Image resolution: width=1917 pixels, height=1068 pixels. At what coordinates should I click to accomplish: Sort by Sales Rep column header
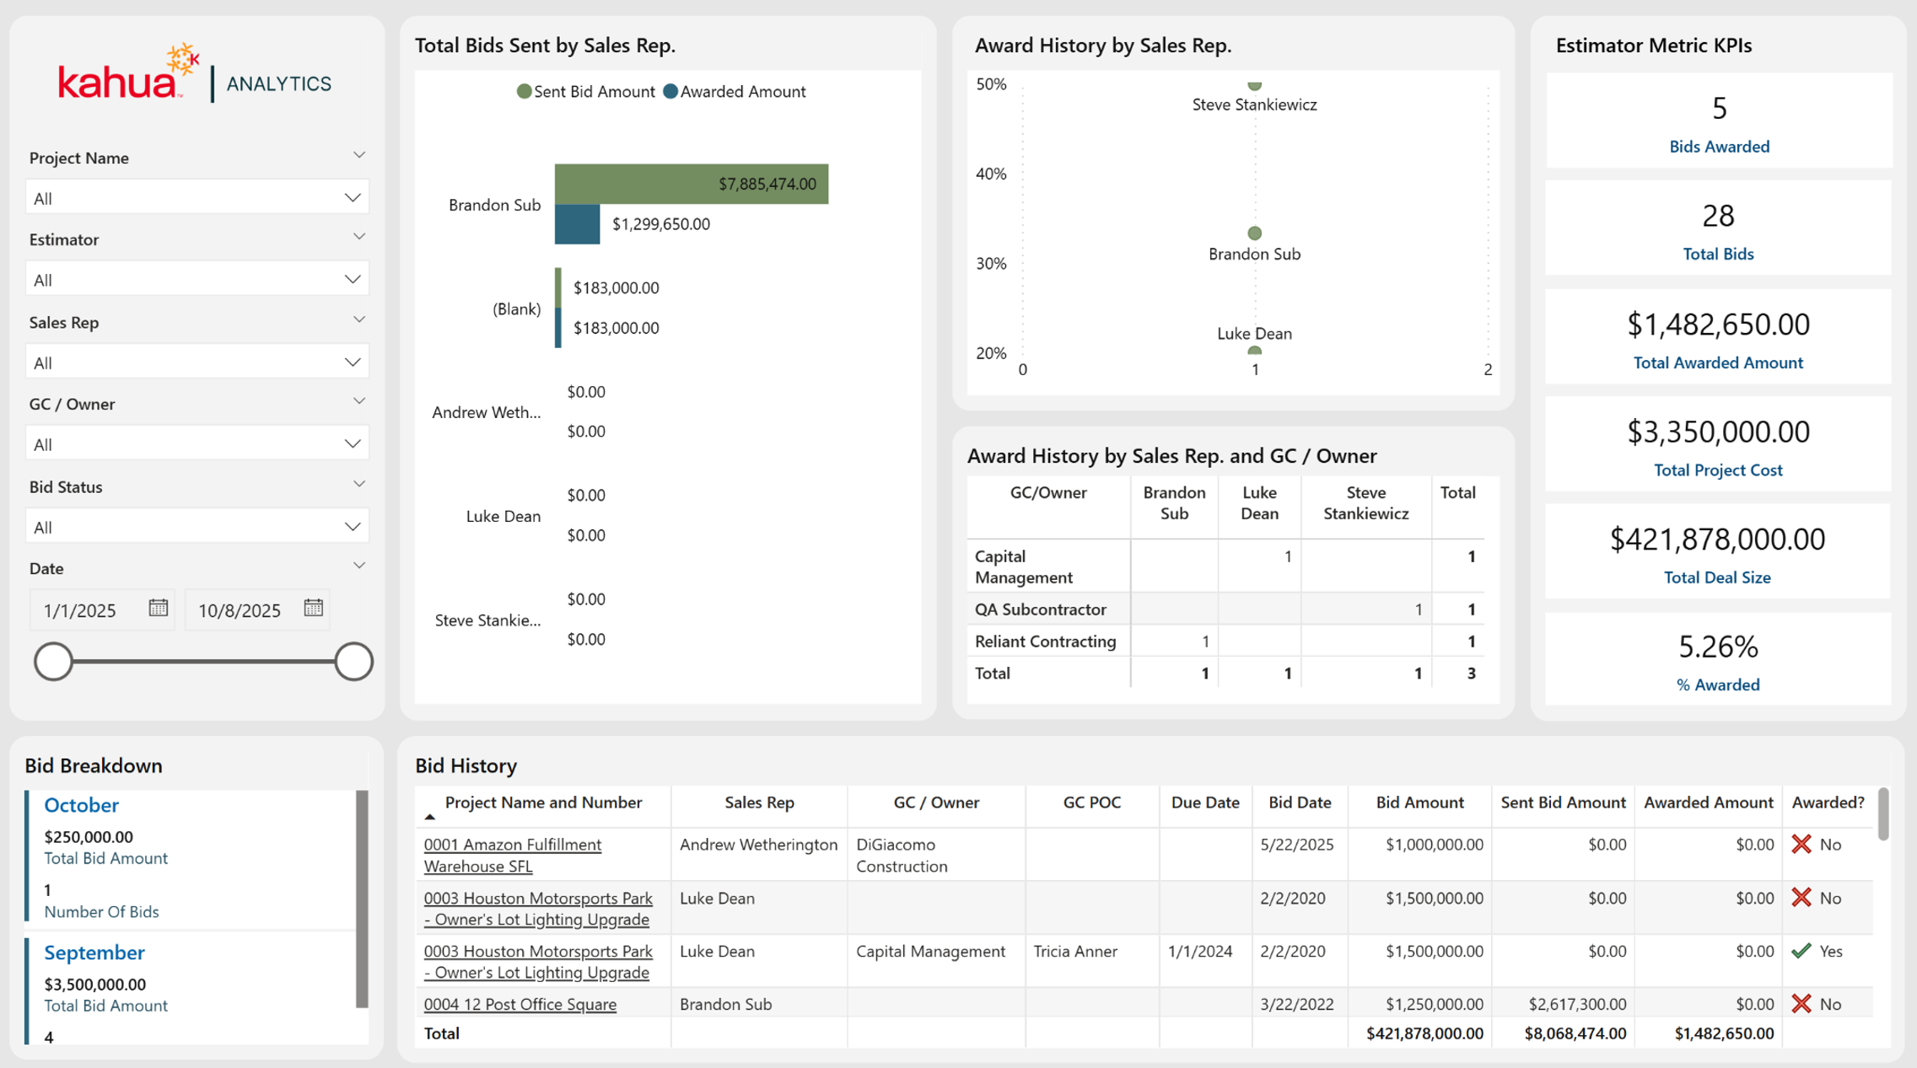point(759,802)
